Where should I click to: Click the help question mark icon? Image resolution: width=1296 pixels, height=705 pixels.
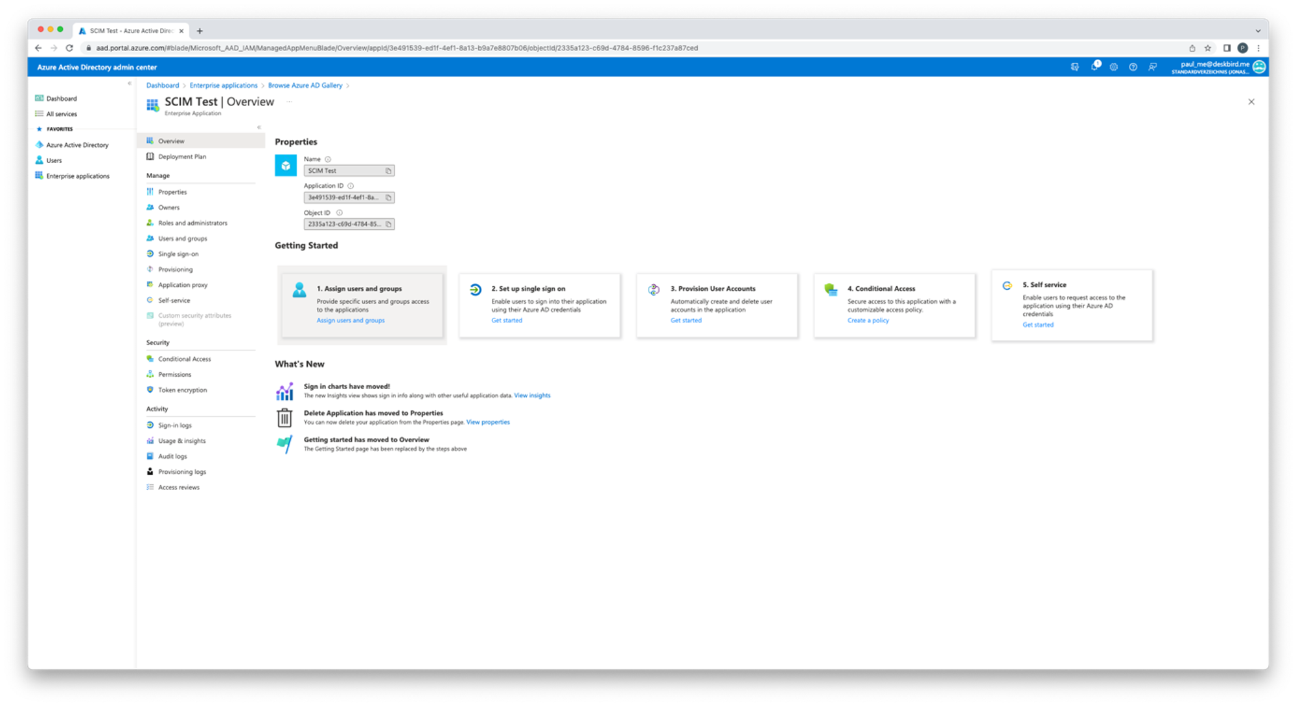pyautogui.click(x=1133, y=67)
